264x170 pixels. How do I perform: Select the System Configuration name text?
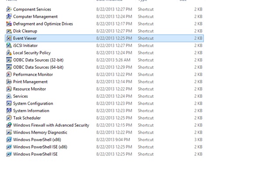33,103
